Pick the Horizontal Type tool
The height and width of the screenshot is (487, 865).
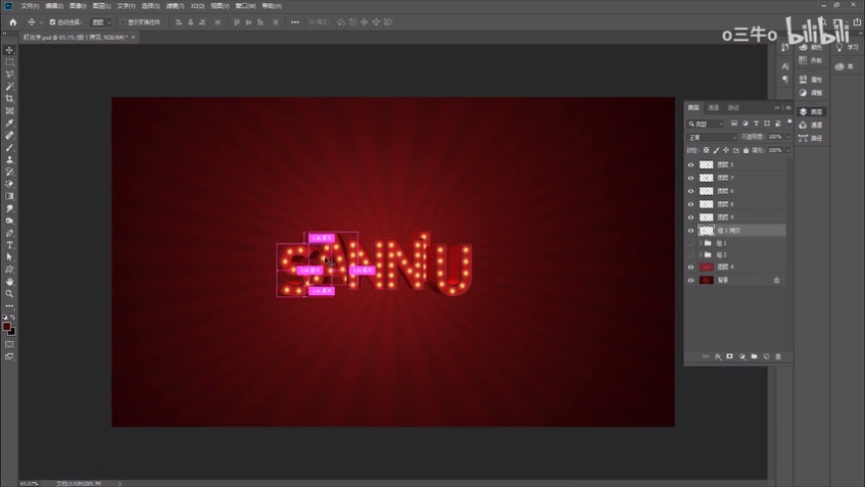[x=10, y=244]
